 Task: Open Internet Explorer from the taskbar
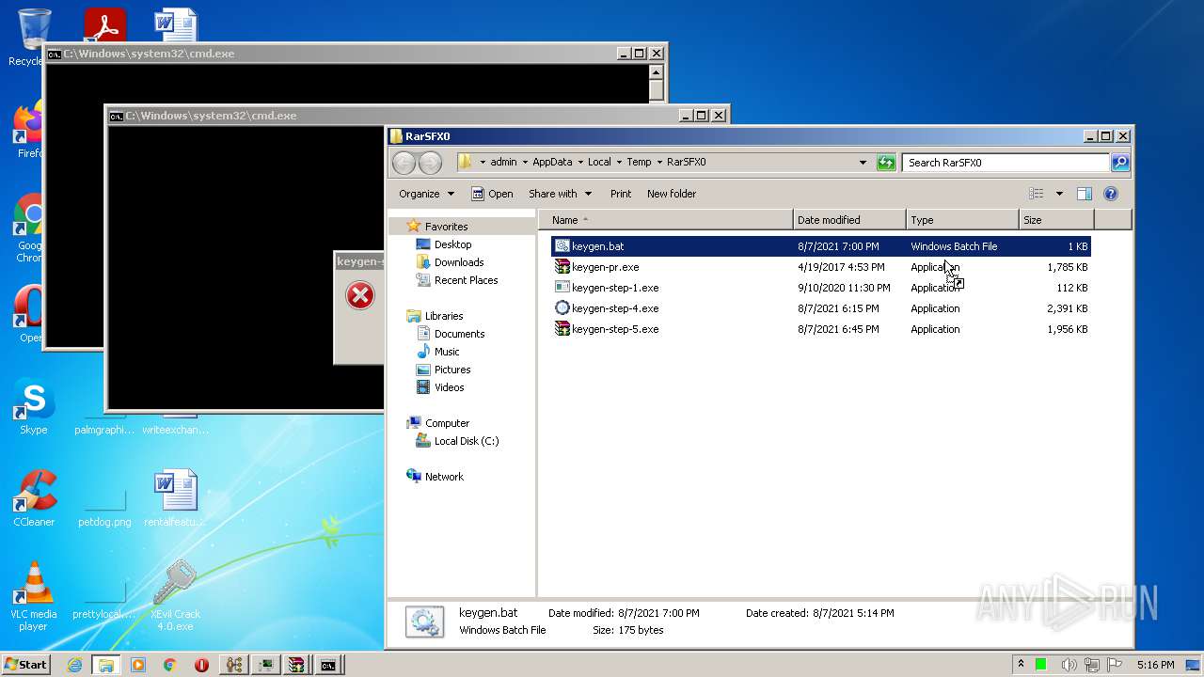(74, 665)
